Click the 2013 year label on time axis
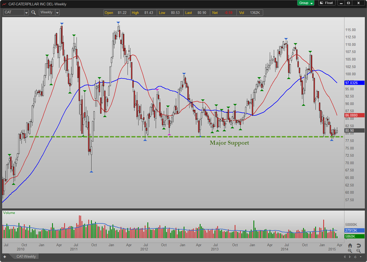367x262 pixels. [x=215, y=249]
